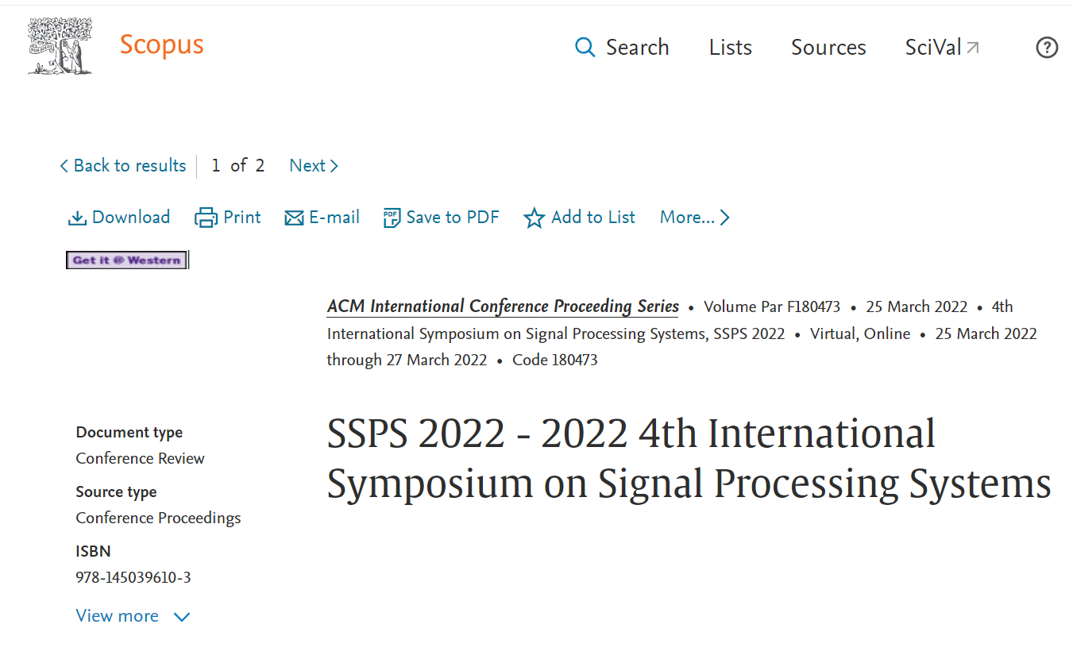Viewport: 1073px width, 663px height.
Task: Click the ISBN heading label
Action: click(x=93, y=551)
